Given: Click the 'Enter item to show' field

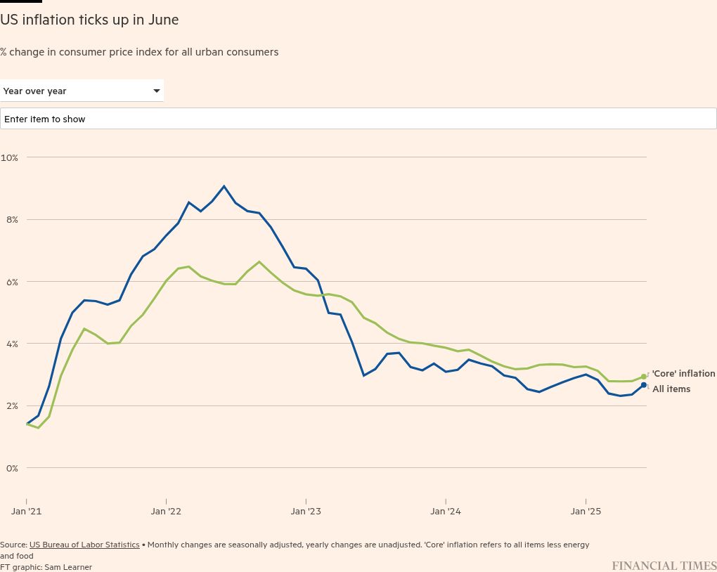Looking at the screenshot, I should 358,119.
